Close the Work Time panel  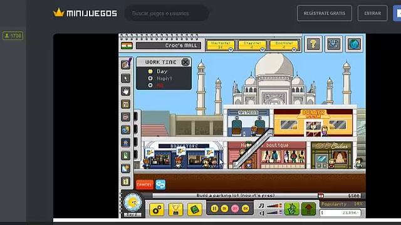185,62
